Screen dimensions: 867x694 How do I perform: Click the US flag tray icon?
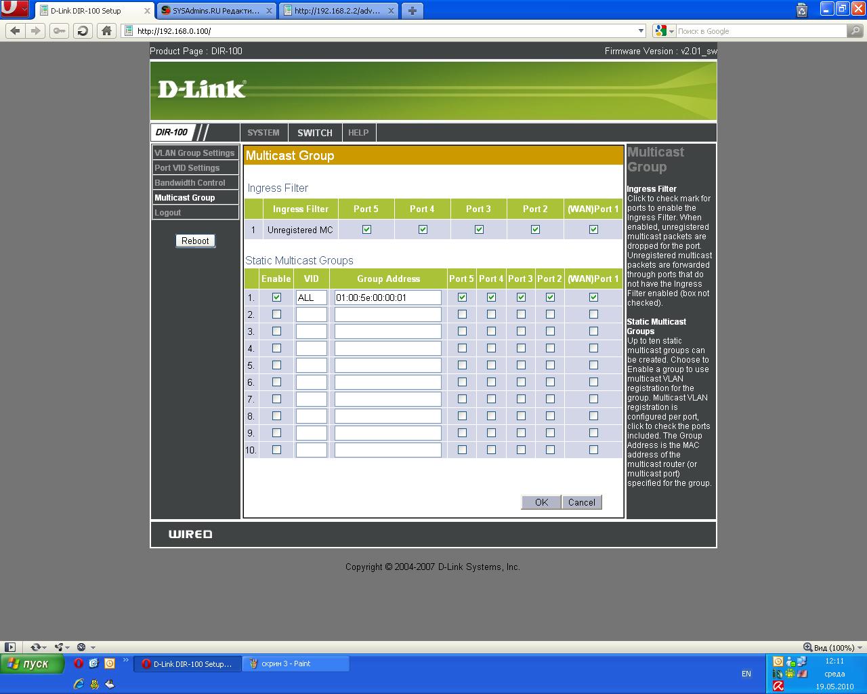pos(802,674)
